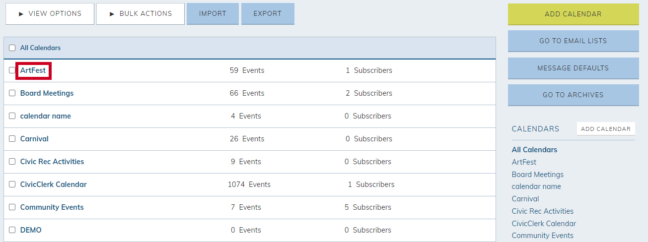
Task: Click '7 Events' in Community Events row
Action: tap(246, 207)
